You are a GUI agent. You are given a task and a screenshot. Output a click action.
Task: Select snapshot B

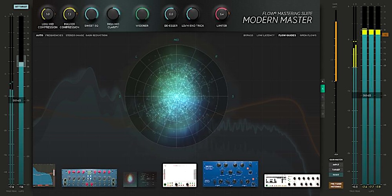coord(323,97)
